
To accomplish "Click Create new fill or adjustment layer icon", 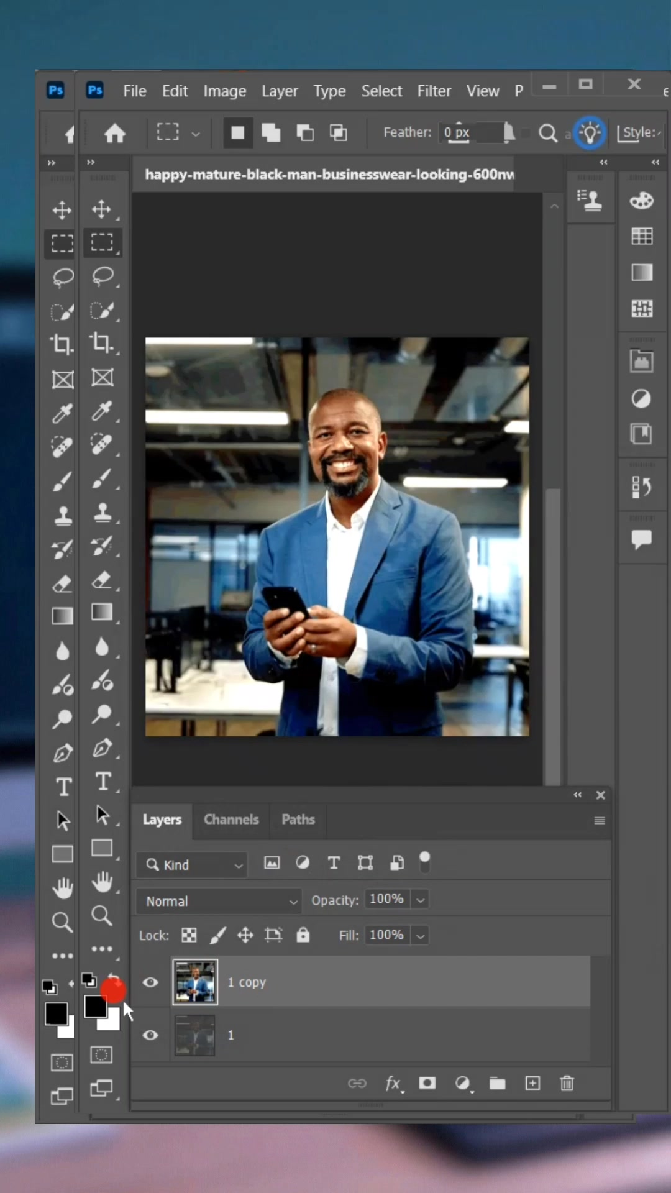I will 463,1084.
